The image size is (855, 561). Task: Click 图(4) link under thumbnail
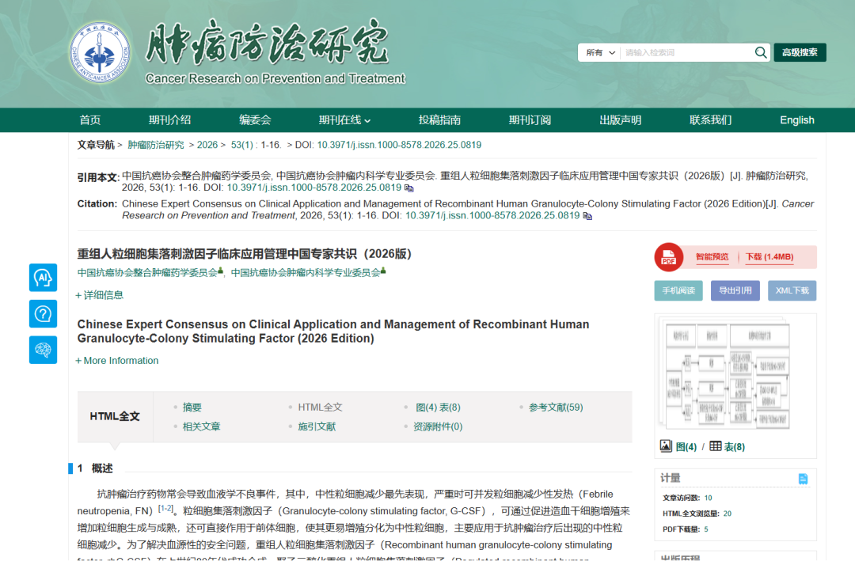[686, 447]
